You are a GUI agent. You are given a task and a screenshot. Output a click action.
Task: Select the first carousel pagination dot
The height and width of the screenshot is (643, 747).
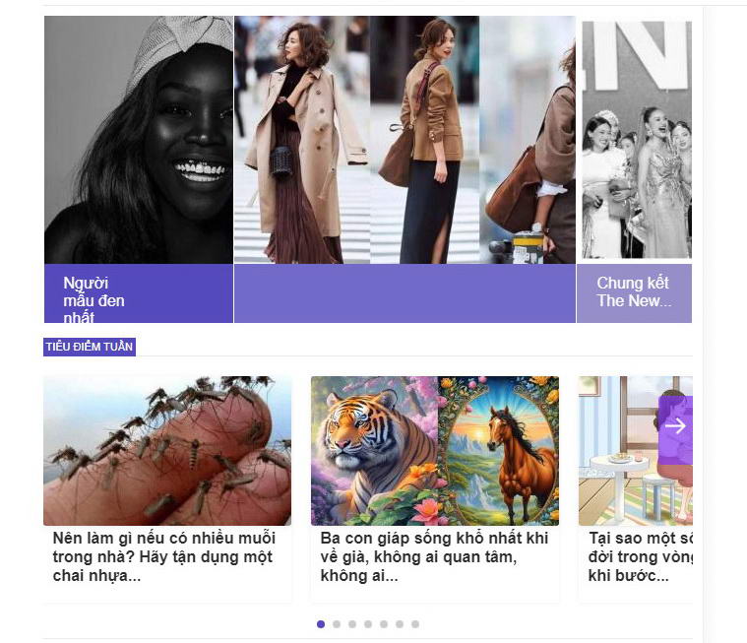coord(321,624)
